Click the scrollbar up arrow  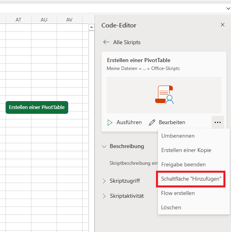click(91, 27)
